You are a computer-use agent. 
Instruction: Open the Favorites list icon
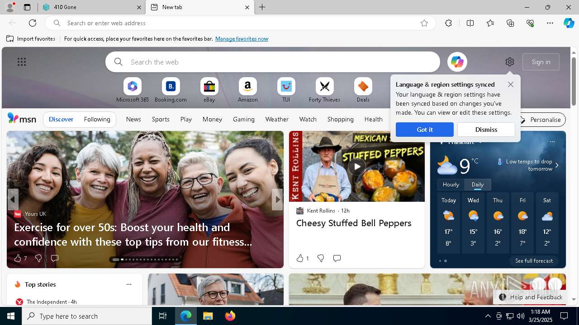490,23
